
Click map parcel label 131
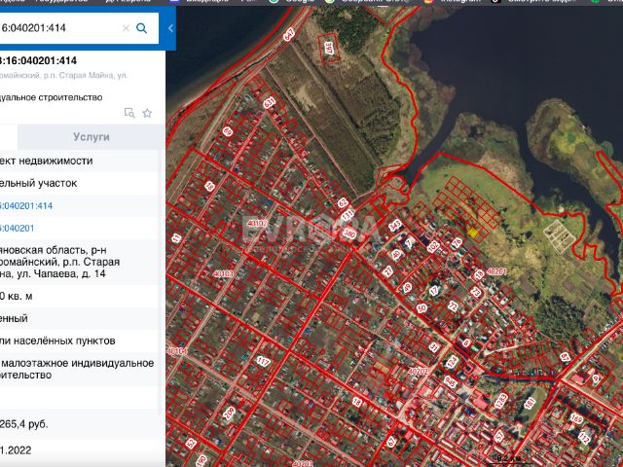(x=348, y=215)
